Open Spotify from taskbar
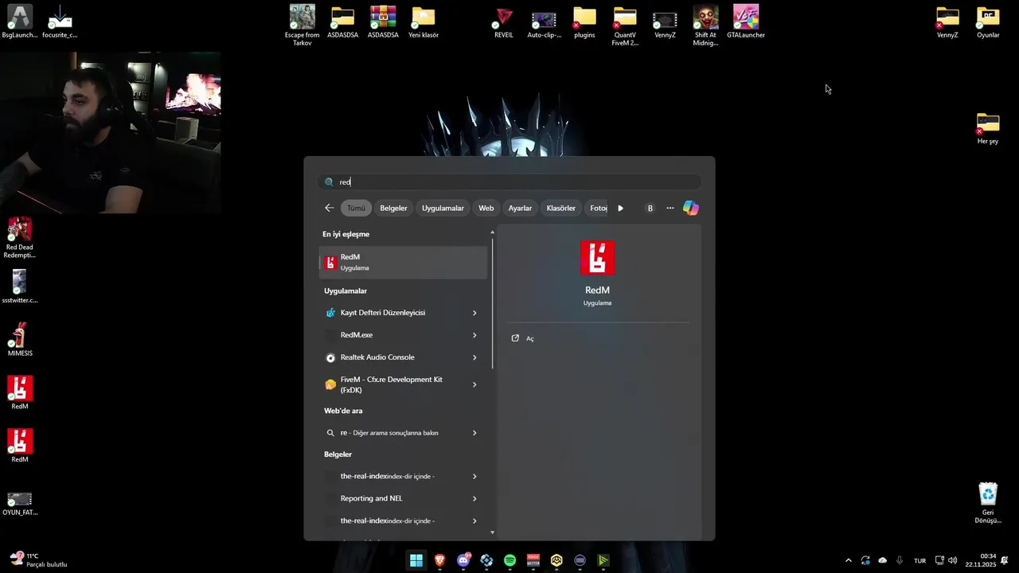Image resolution: width=1019 pixels, height=573 pixels. 510,560
